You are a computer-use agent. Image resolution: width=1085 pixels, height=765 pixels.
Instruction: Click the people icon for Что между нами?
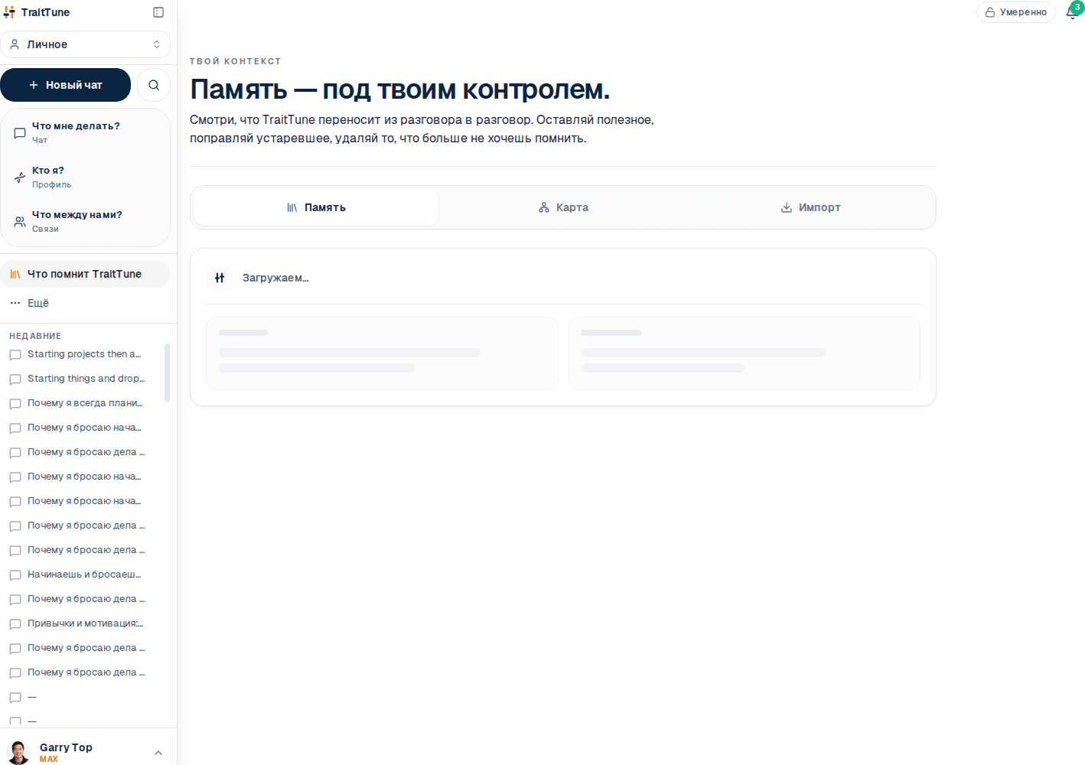click(x=20, y=222)
